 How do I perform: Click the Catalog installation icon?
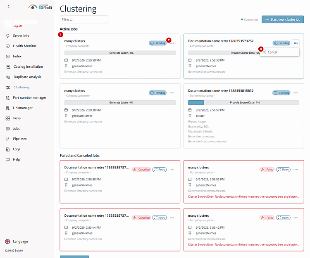(x=8, y=67)
